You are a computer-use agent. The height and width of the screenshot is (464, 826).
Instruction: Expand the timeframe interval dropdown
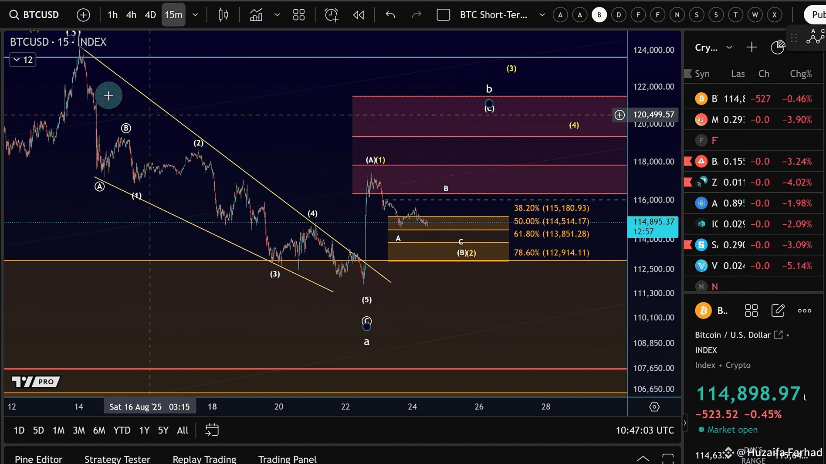point(195,15)
